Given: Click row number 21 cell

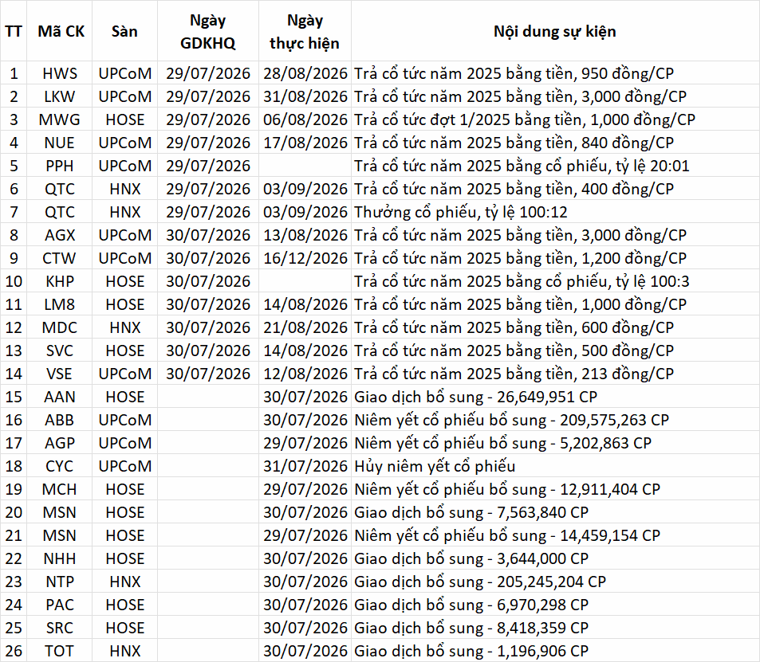Looking at the screenshot, I should point(14,535).
